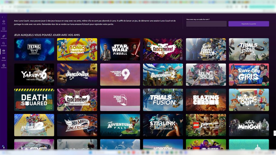Click the Rejoindre la partie button

pyautogui.click(x=249, y=24)
